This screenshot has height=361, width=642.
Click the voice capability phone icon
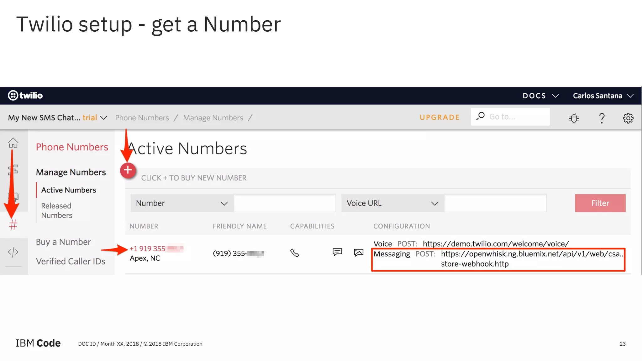295,253
